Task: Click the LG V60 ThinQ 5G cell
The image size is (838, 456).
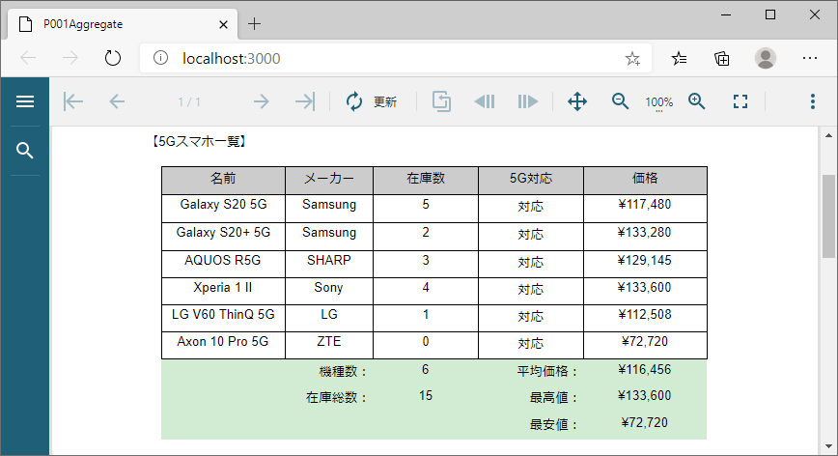Action: [223, 318]
